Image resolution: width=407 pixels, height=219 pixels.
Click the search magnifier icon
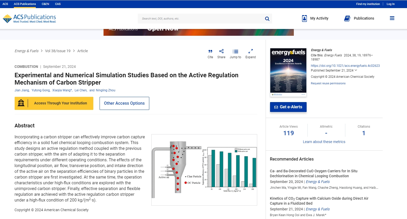pyautogui.click(x=267, y=19)
